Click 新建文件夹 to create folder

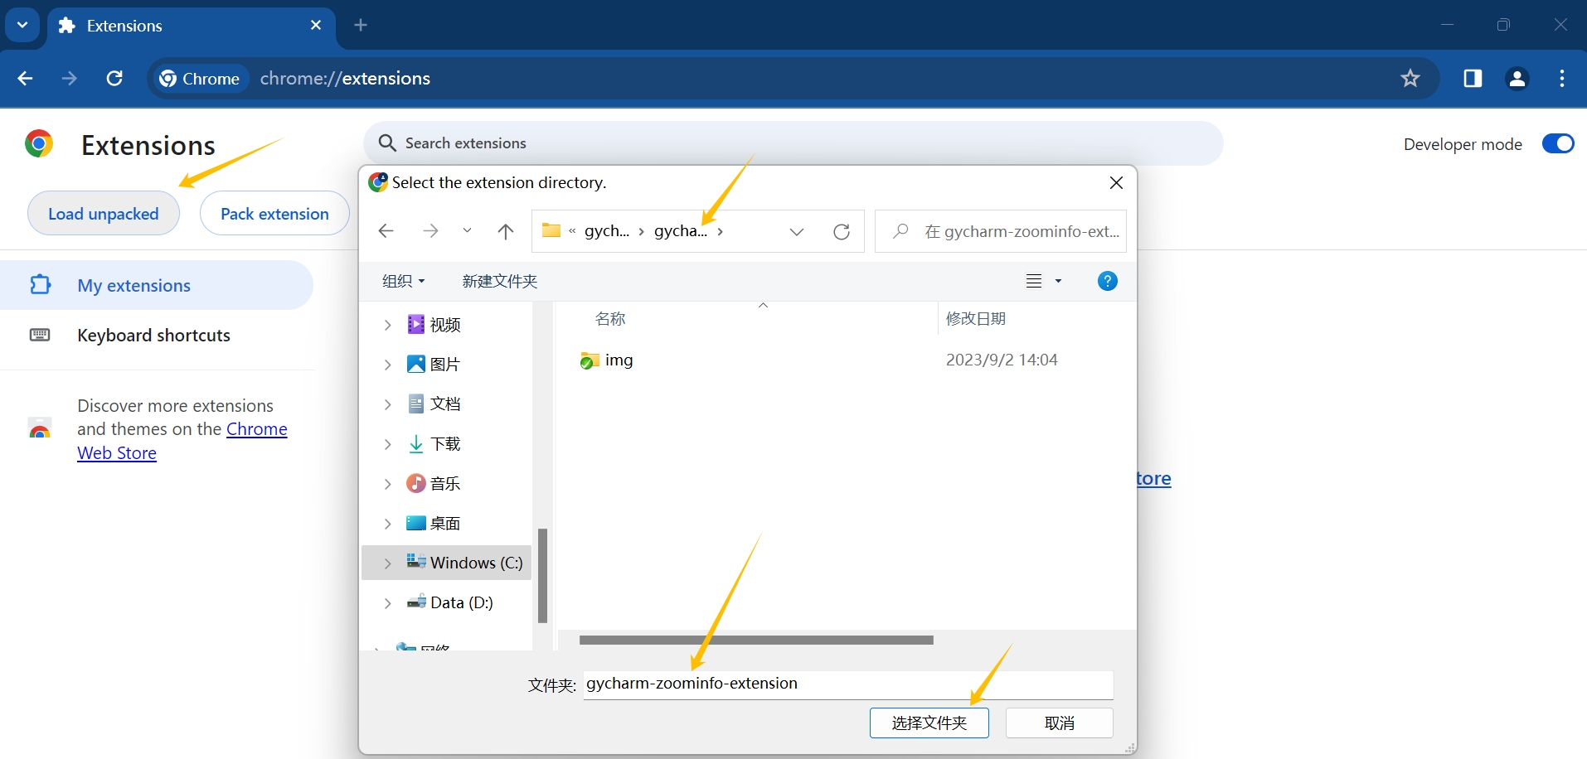pos(500,281)
